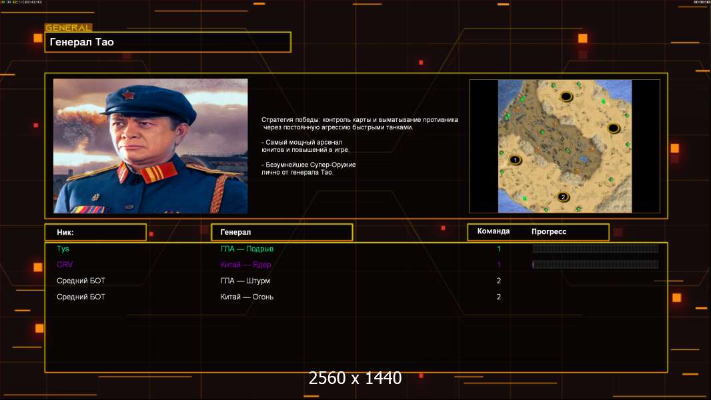Click start position marker 2 on the minimap

563,197
